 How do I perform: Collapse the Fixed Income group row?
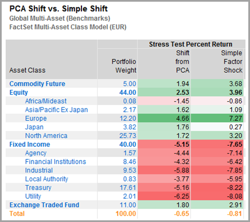point(29,145)
